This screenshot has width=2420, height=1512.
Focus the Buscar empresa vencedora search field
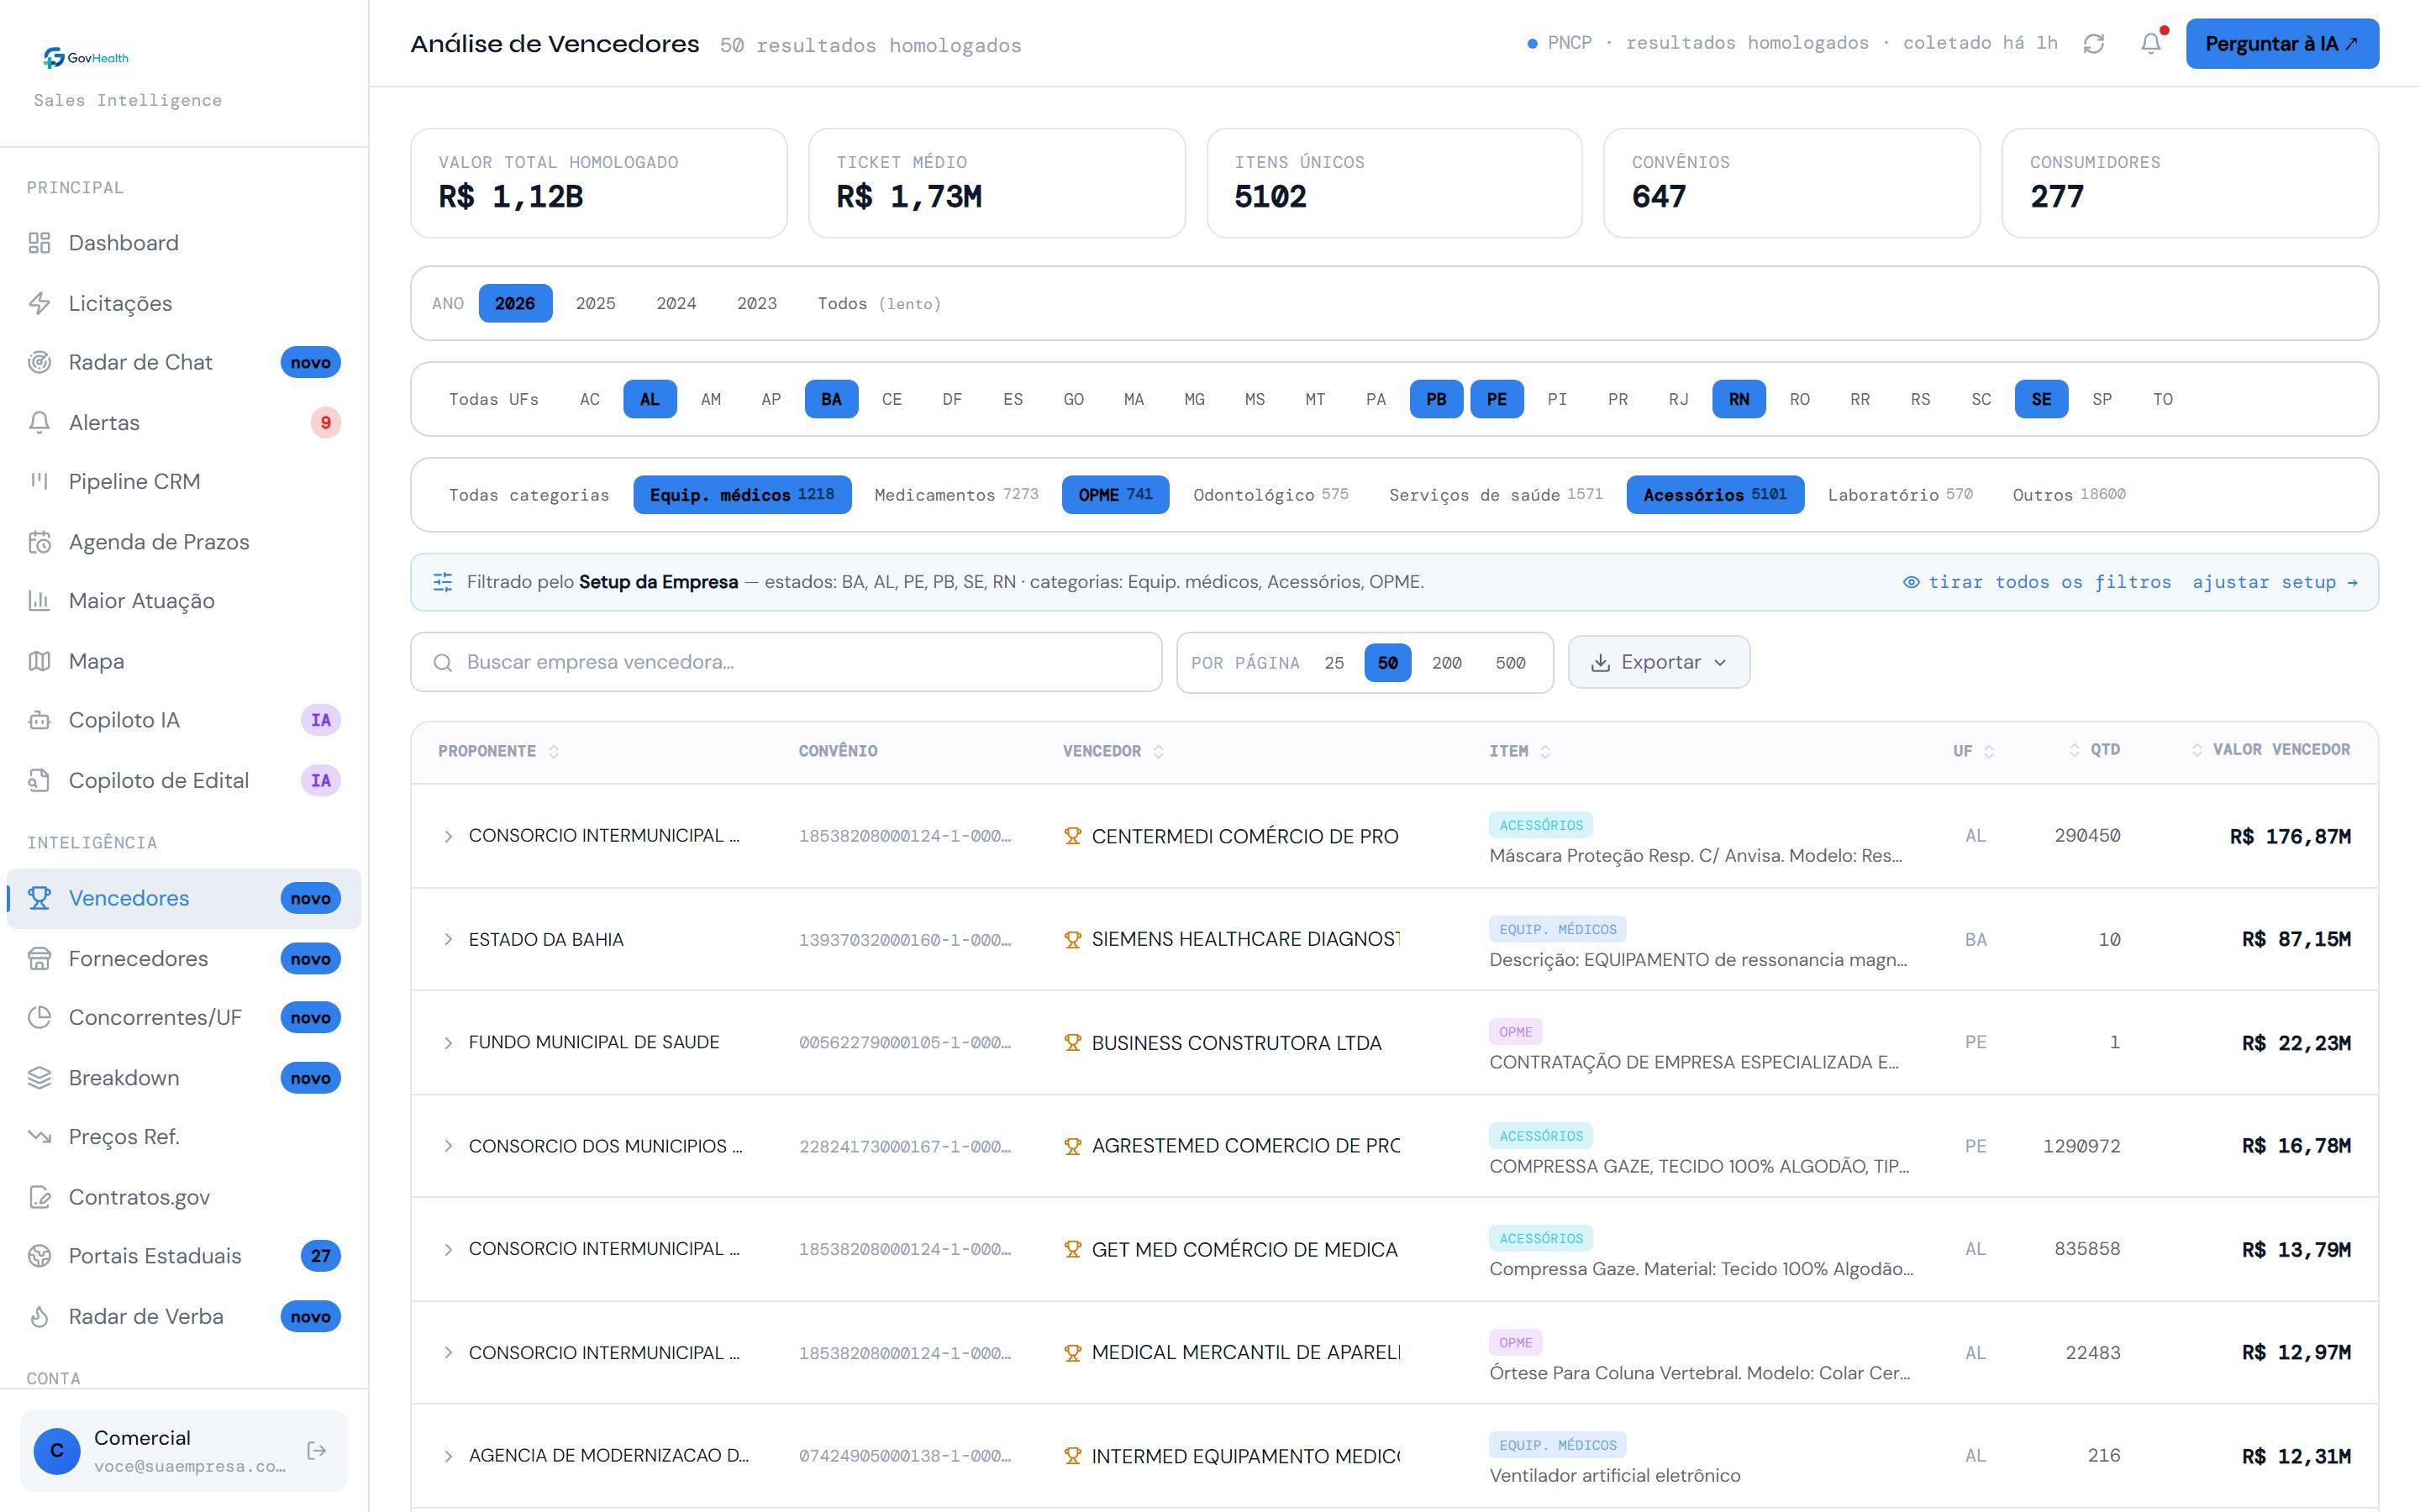786,662
